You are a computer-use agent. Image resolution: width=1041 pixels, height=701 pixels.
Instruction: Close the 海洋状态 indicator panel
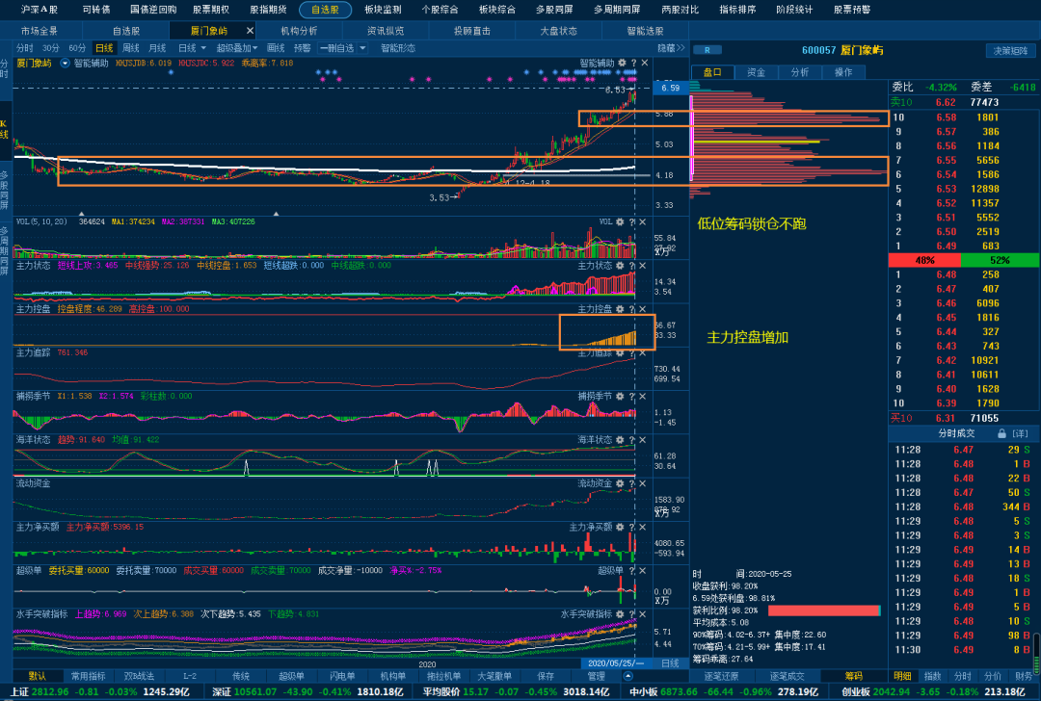pos(642,440)
